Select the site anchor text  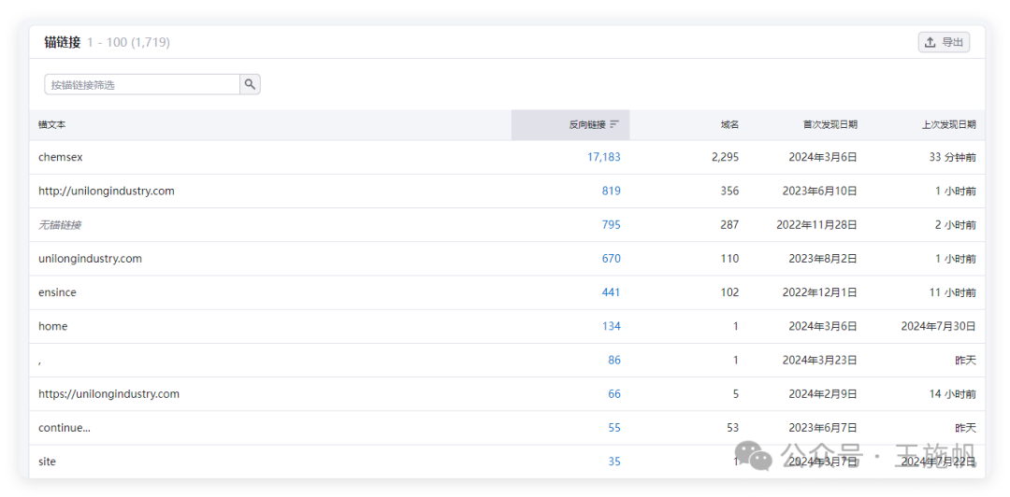47,461
